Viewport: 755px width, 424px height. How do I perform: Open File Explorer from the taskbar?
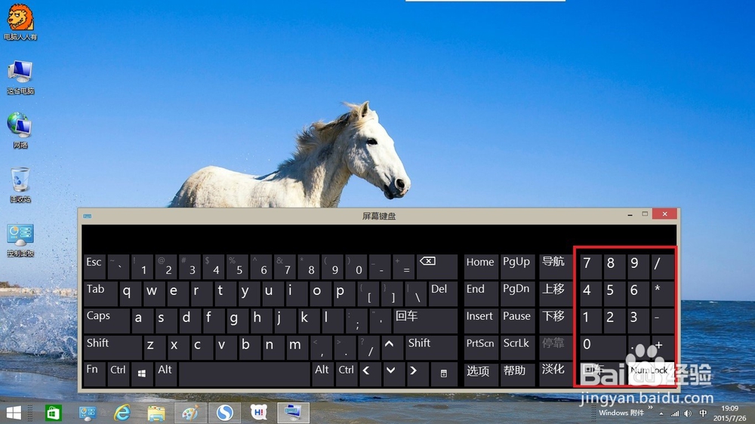point(156,413)
